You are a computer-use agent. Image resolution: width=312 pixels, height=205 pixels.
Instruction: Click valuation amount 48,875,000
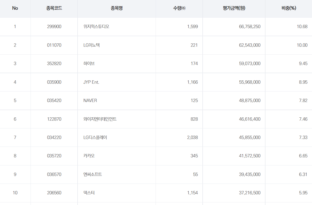click(250, 101)
